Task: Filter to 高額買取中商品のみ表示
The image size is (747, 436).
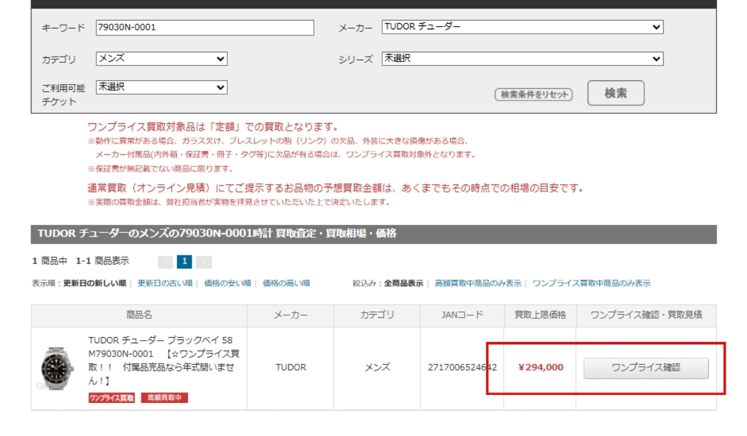Action: point(478,283)
